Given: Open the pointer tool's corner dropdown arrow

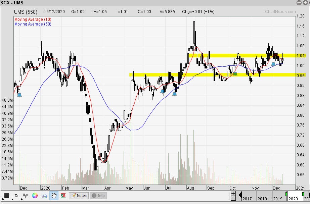Looking at the screenshot, I should (x=22, y=199).
